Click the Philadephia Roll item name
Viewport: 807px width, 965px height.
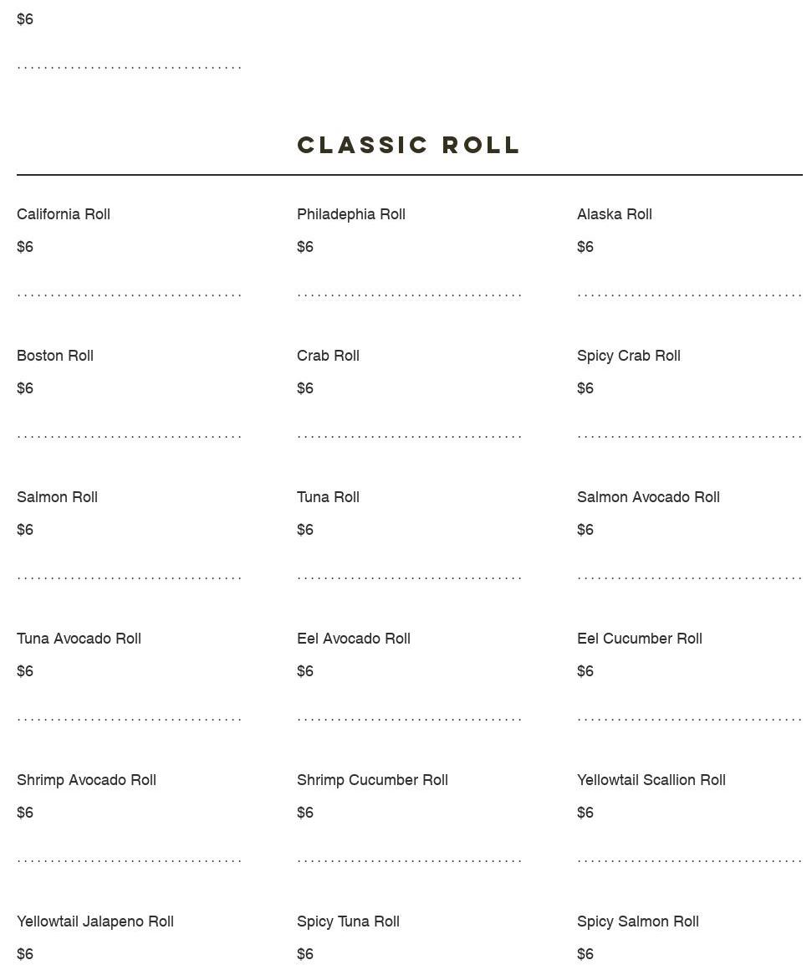pyautogui.click(x=351, y=214)
